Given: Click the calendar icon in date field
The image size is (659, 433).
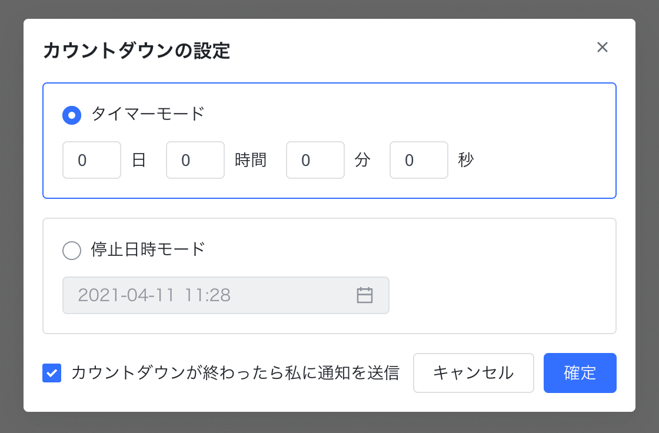Looking at the screenshot, I should 365,295.
